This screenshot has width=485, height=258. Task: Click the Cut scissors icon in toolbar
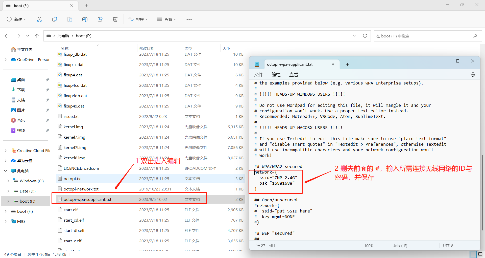[39, 19]
